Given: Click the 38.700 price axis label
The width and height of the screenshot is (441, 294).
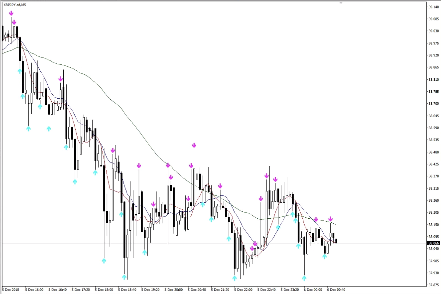Looking at the screenshot, I should click(x=434, y=104).
